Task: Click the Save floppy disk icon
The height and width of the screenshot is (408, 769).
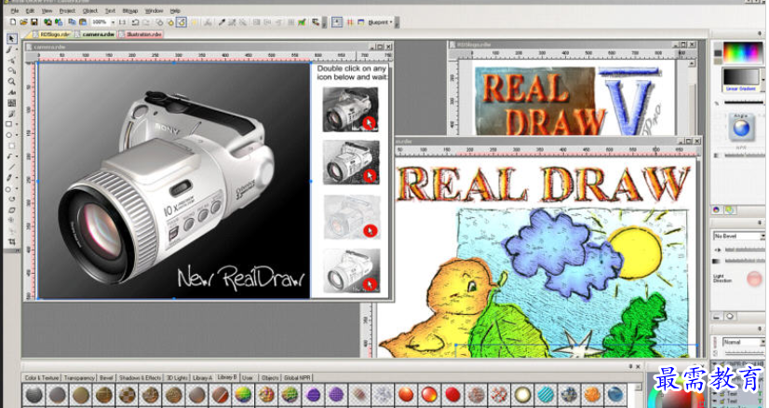Action: coord(34,22)
